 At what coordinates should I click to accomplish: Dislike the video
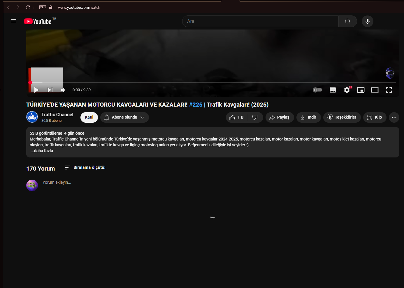tap(255, 117)
